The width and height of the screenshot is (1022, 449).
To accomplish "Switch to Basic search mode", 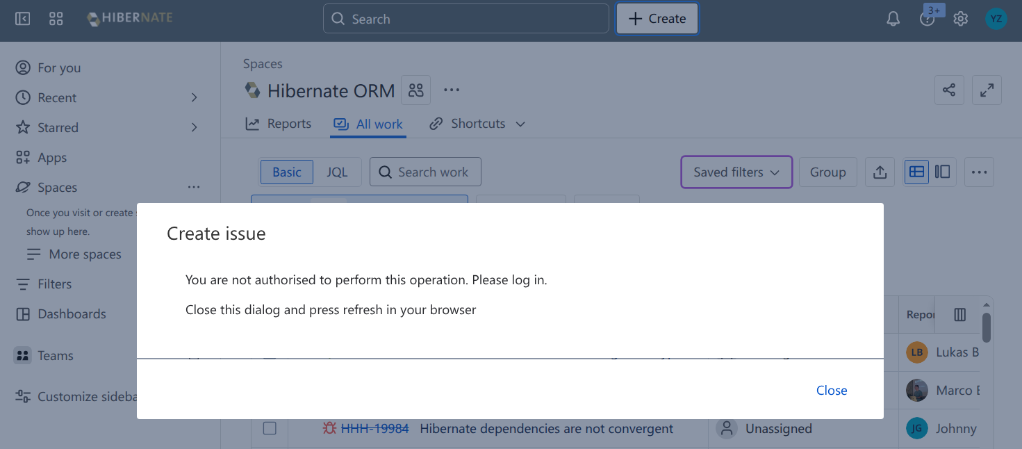I will pyautogui.click(x=287, y=172).
